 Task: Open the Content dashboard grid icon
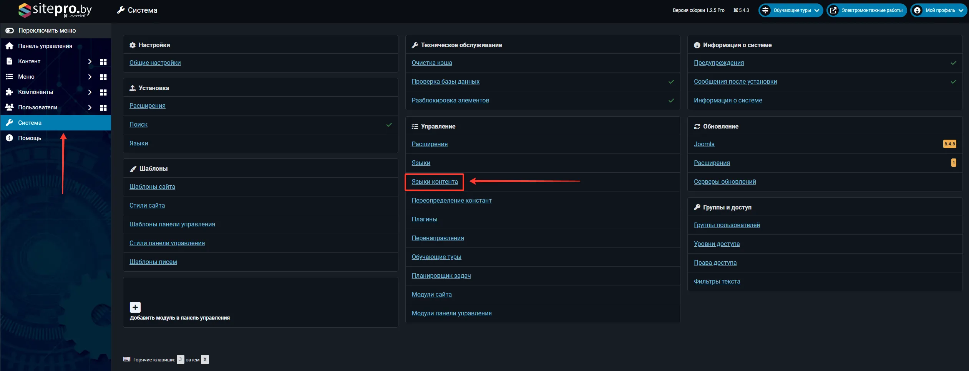point(103,61)
